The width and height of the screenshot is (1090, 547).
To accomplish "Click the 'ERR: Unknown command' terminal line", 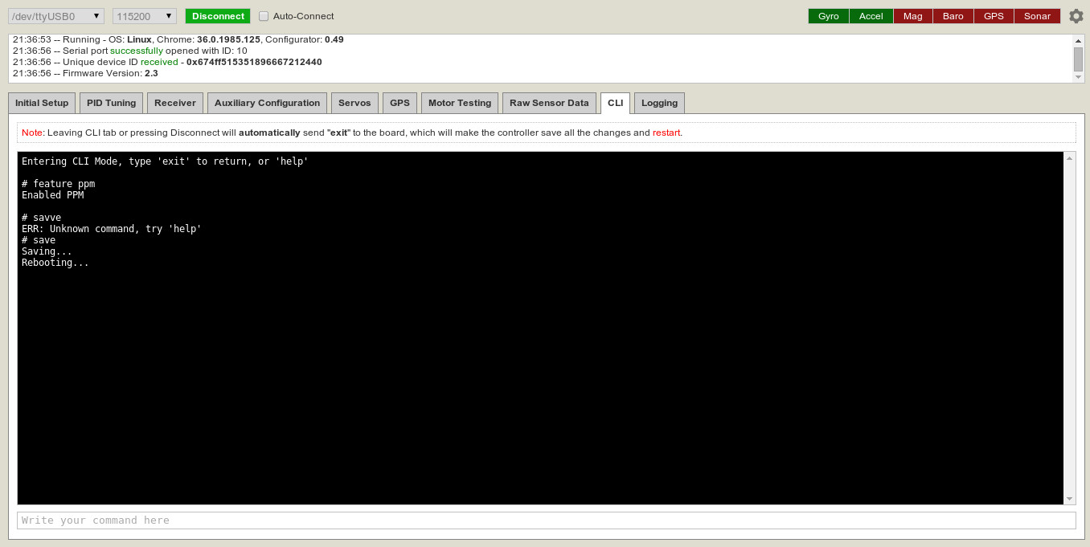I will coord(111,229).
